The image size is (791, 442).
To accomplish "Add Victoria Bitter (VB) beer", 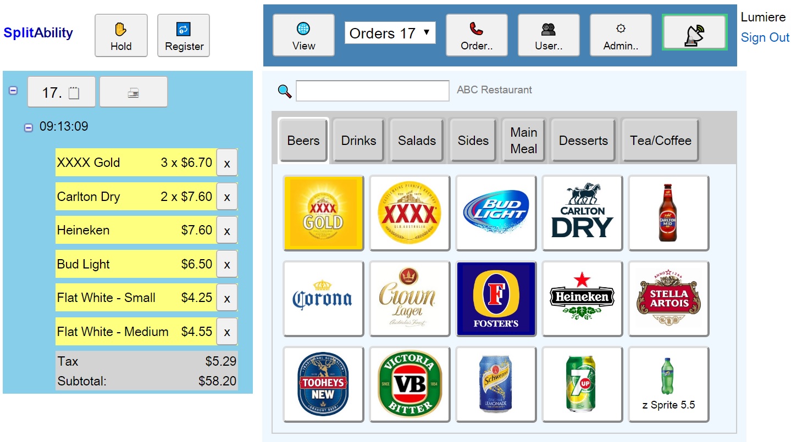I will click(x=410, y=384).
